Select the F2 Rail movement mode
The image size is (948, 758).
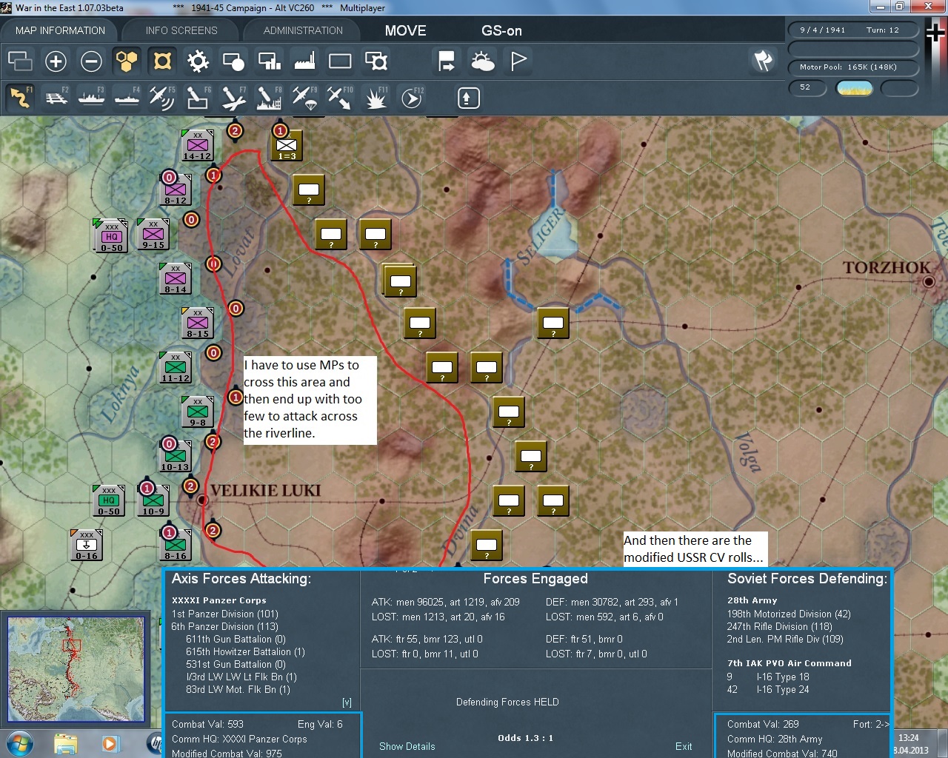point(56,97)
